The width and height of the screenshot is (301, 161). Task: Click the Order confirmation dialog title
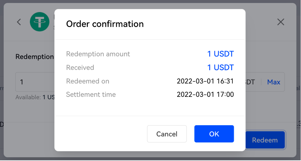tap(105, 24)
